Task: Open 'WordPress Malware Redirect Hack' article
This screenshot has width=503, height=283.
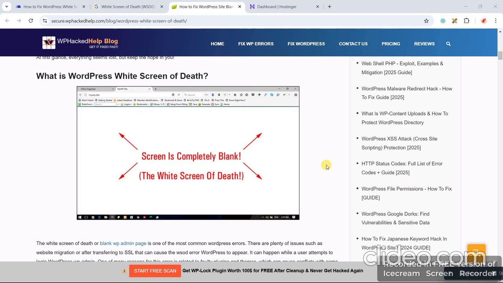Action: 407,93
